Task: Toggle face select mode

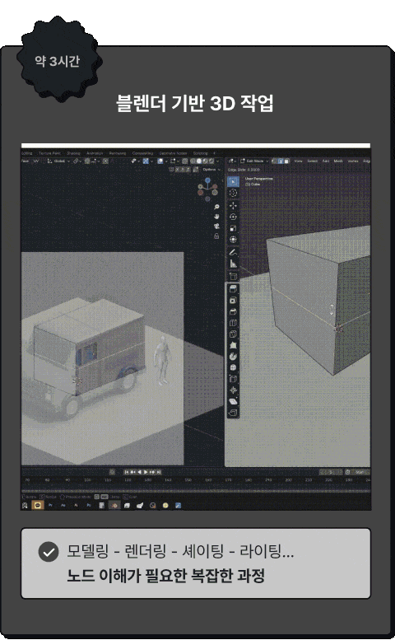Action: point(286,161)
